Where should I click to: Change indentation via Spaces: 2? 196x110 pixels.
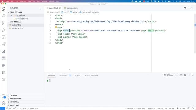click(151, 108)
